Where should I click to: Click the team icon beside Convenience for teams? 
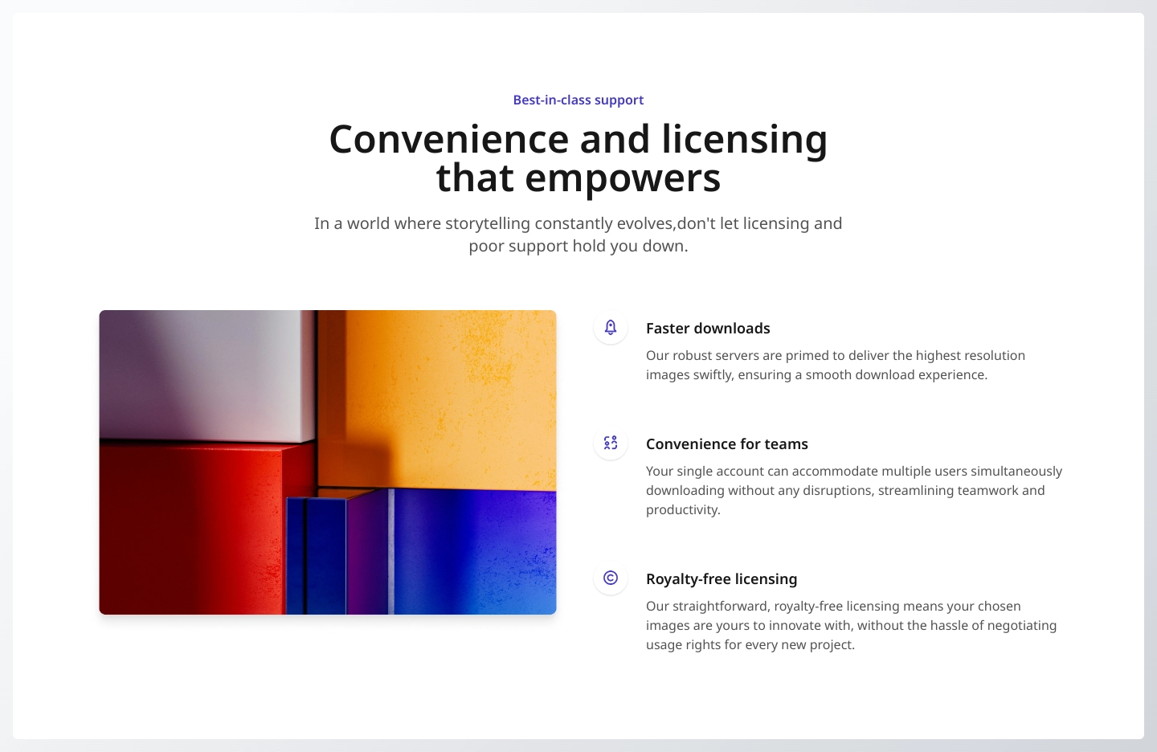611,443
